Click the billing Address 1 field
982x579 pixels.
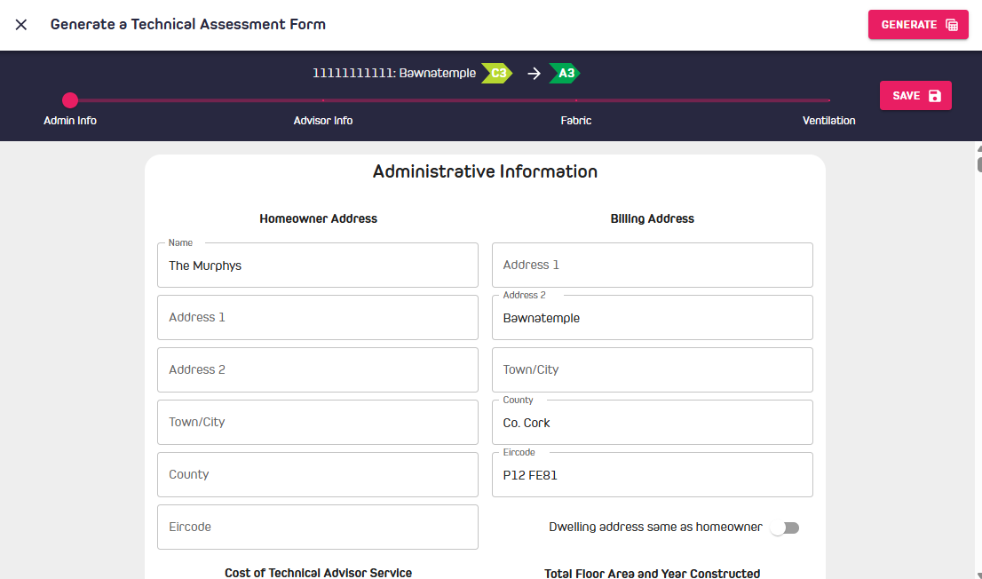click(x=653, y=265)
